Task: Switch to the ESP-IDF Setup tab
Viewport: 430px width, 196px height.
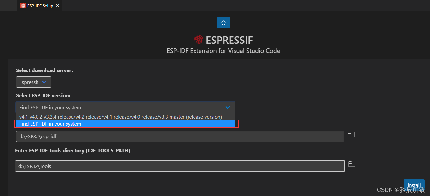Action: coord(40,6)
